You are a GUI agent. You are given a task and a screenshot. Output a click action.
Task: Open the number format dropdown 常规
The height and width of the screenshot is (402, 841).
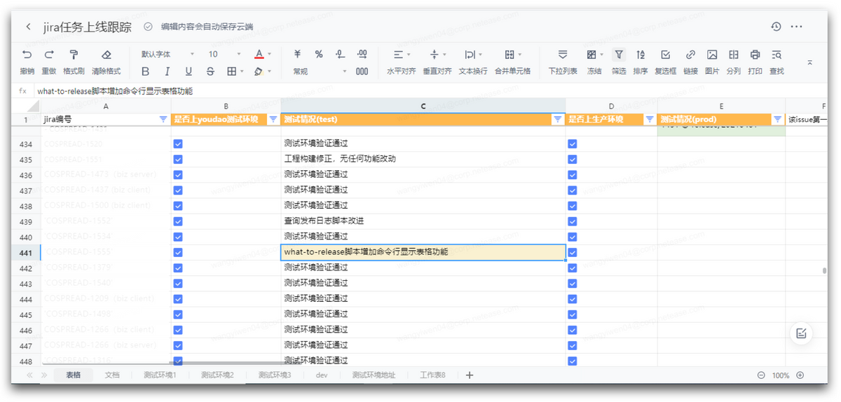(x=320, y=71)
